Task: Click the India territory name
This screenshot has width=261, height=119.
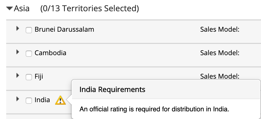Action: (42, 100)
